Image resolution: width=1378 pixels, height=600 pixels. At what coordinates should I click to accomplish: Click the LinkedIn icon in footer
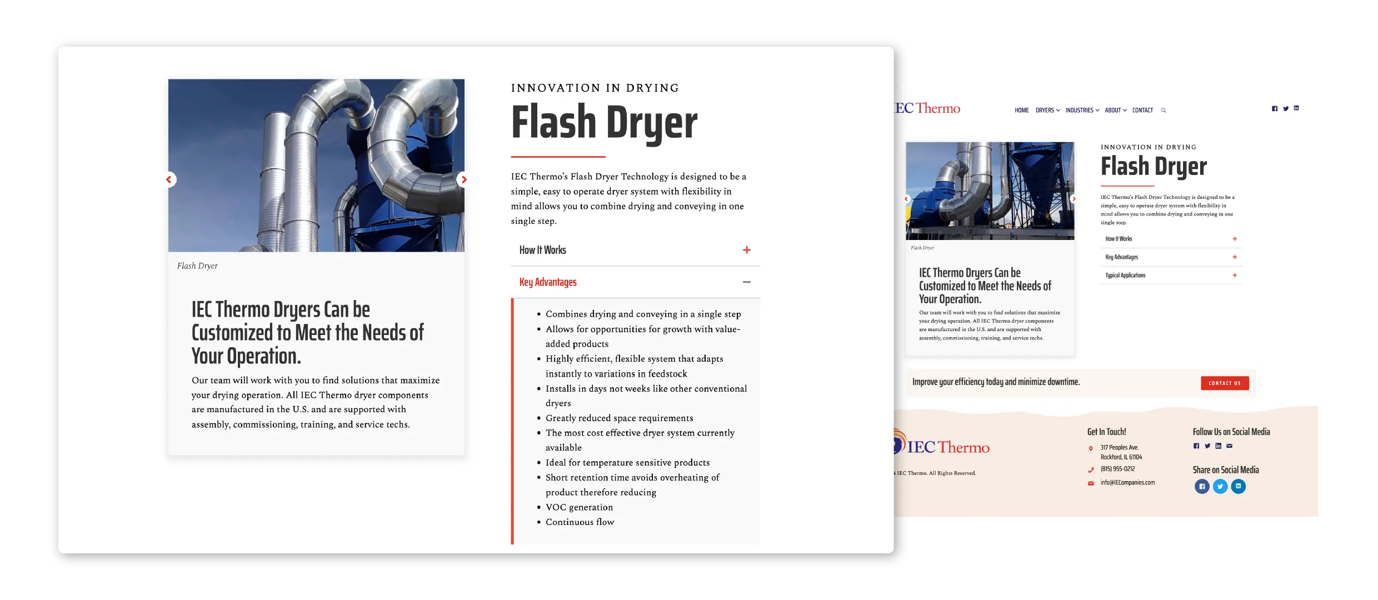pyautogui.click(x=1217, y=446)
